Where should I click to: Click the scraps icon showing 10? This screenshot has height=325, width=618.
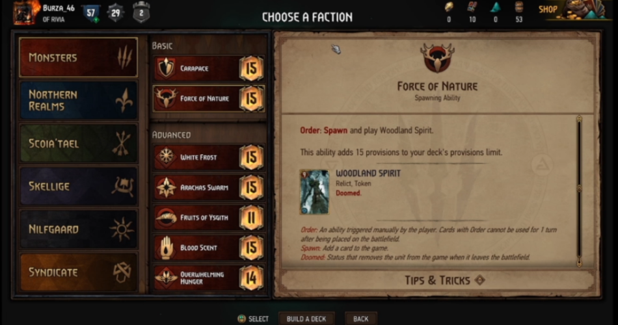472,6
